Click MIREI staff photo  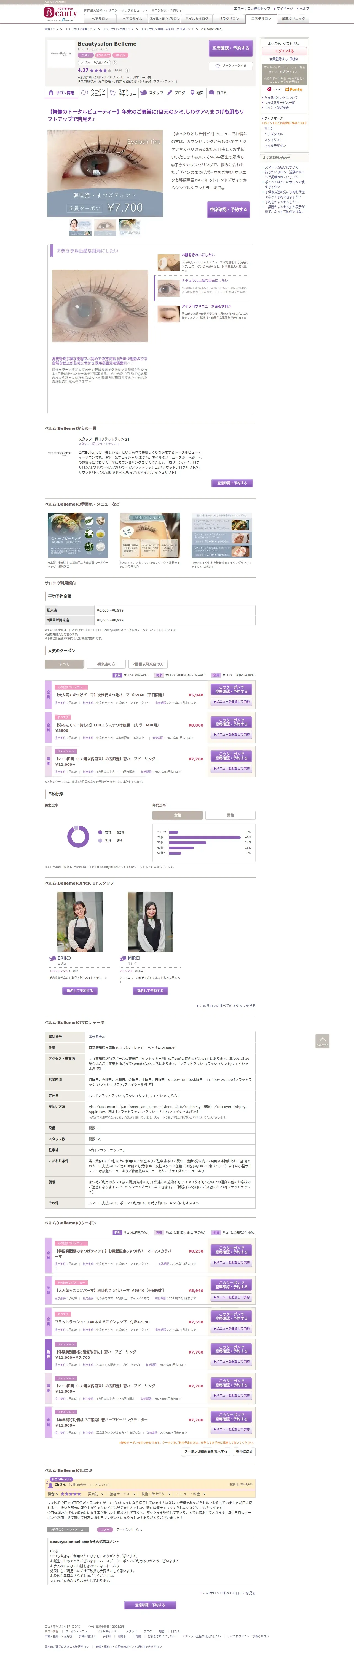(150, 921)
